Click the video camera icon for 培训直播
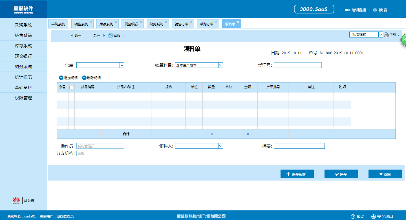Screen dimensions: 406x220 [347, 10]
